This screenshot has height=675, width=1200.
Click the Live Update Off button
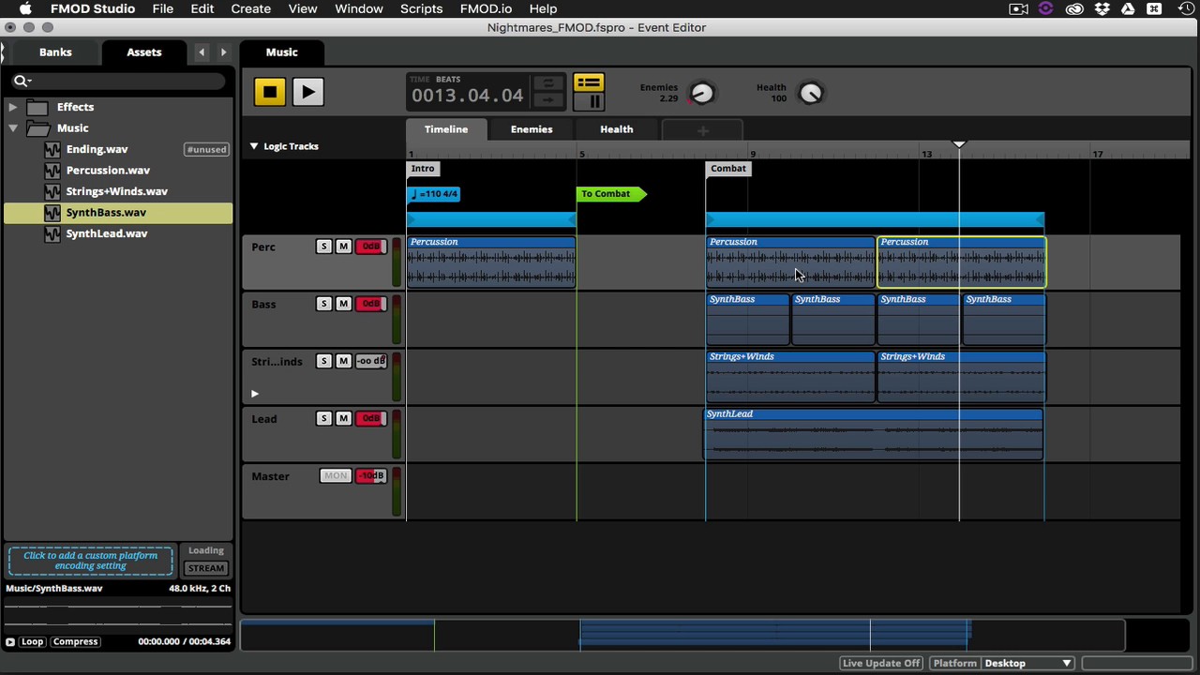pyautogui.click(x=881, y=664)
